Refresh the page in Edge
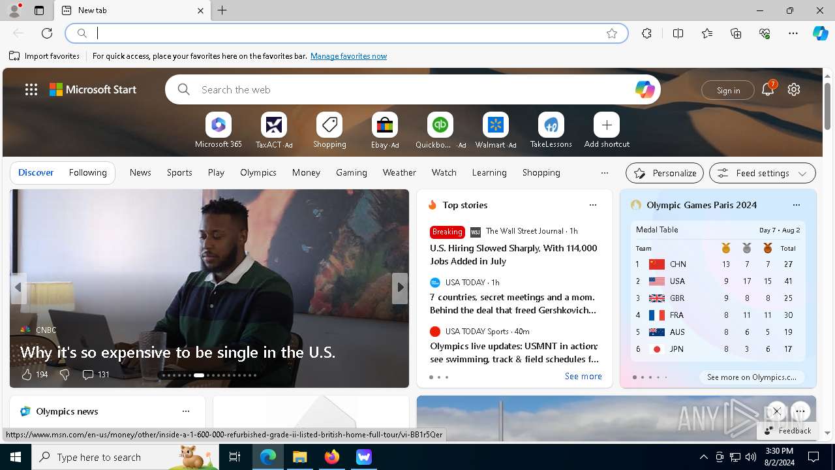The height and width of the screenshot is (470, 835). click(x=47, y=33)
